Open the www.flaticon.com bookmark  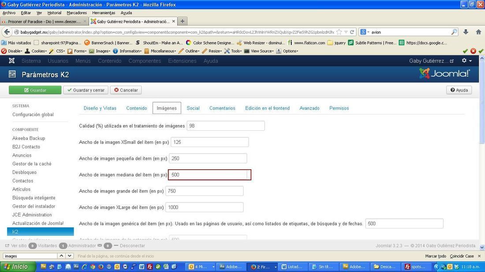306,43
